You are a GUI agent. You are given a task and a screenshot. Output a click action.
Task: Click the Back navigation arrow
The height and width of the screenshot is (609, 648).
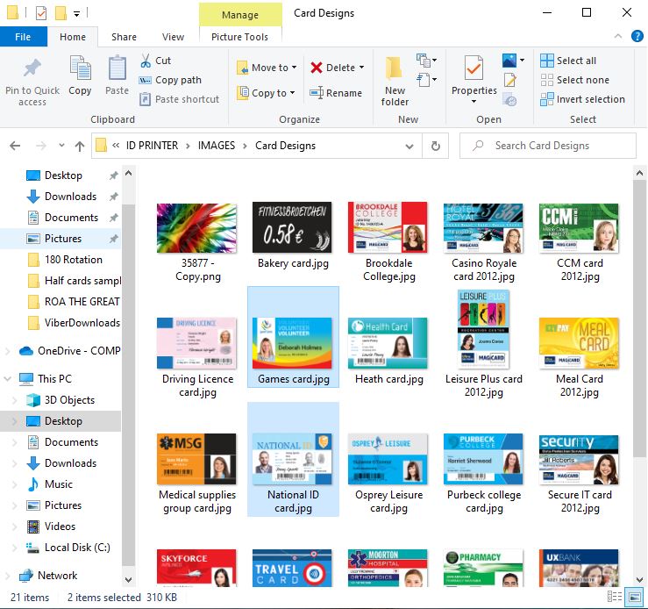tap(15, 146)
